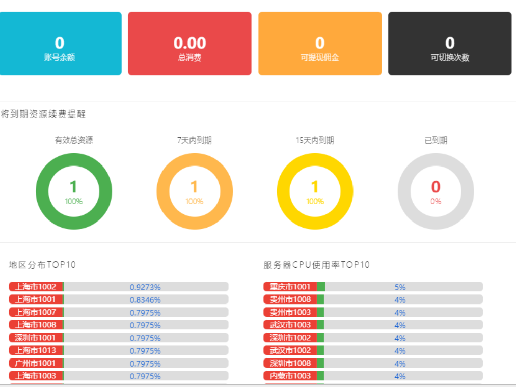516x387 pixels.
Task: Select the 上海市1001 region bar label
Action: pyautogui.click(x=36, y=299)
